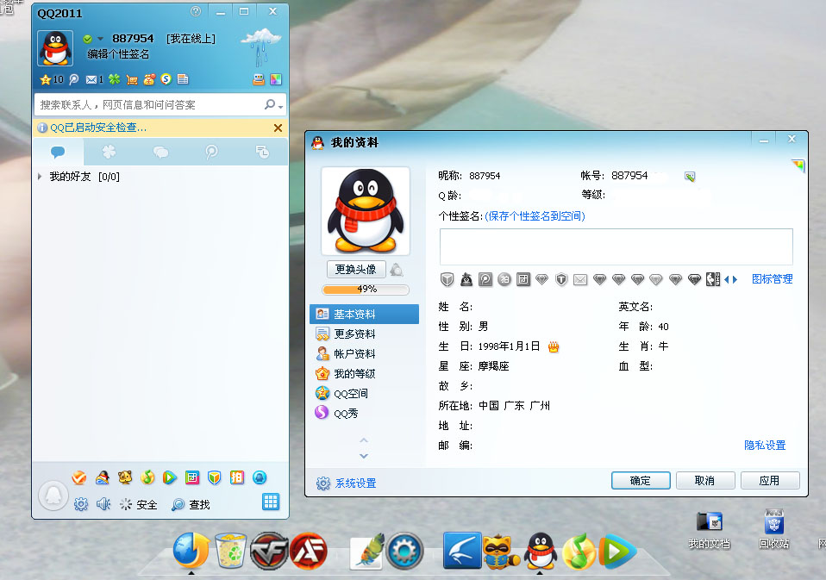
Task: Open the 'QQ已启动安全检查' notice link
Action: coord(98,128)
